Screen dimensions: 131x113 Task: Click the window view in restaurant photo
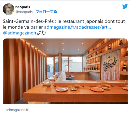[x=64, y=64]
